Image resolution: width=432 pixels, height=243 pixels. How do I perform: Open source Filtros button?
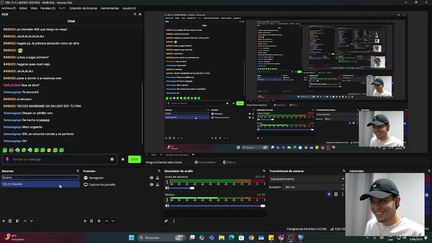point(229,162)
